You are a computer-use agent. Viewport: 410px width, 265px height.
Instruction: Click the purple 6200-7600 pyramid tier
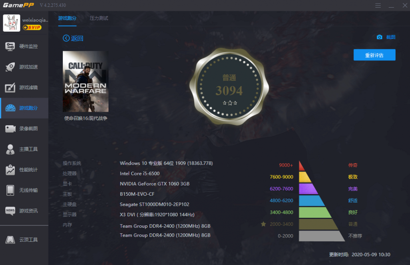click(x=308, y=189)
